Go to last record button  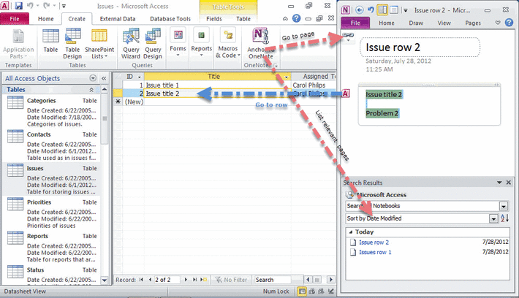[194, 280]
